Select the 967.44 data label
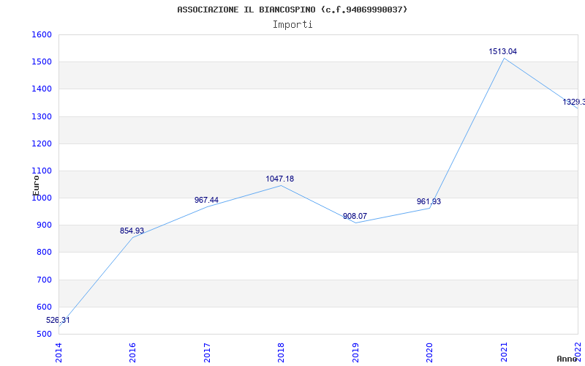The image size is (585, 366). pyautogui.click(x=206, y=200)
